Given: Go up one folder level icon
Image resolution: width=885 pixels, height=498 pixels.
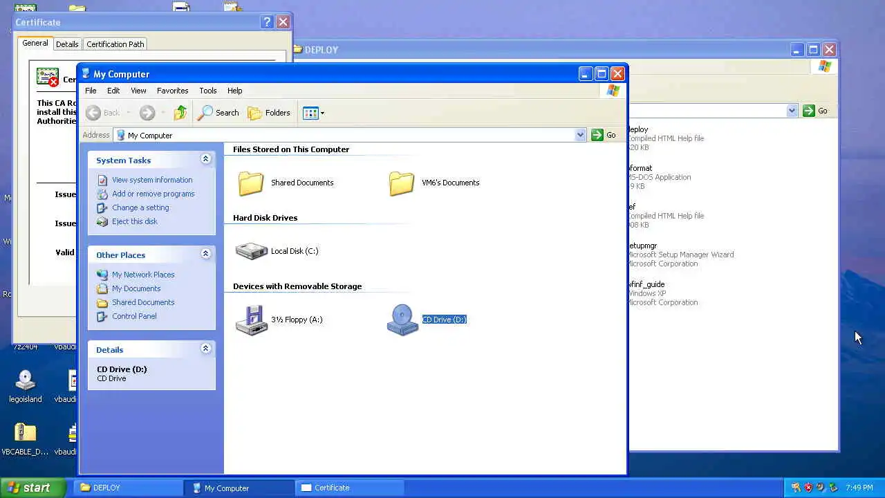Looking at the screenshot, I should click(180, 113).
